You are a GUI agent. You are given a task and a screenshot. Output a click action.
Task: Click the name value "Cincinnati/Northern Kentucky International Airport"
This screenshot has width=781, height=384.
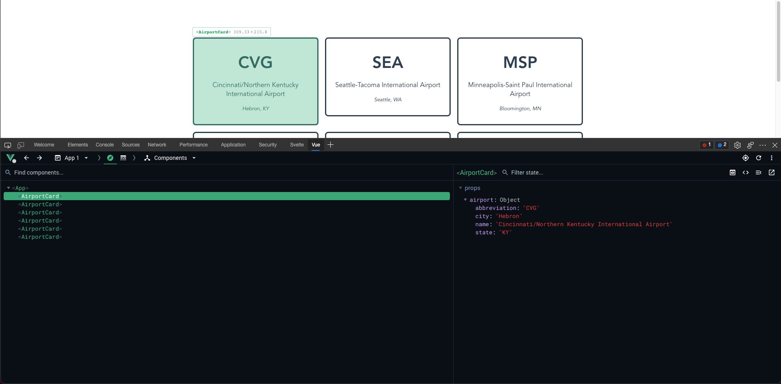[x=584, y=224]
